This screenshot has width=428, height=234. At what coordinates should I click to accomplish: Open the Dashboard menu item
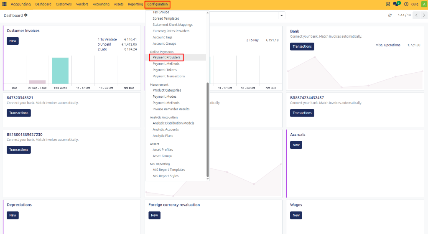point(43,4)
